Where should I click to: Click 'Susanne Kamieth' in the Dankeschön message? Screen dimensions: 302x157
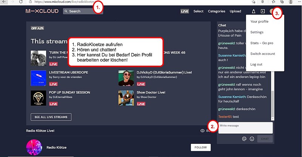click(232, 97)
